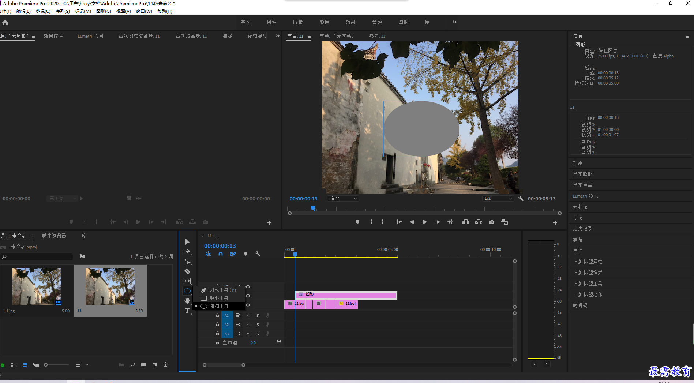Open 媒体浏览器 tab

pyautogui.click(x=54, y=236)
